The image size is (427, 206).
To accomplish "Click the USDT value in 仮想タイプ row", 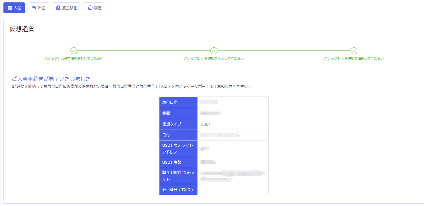I will click(x=206, y=124).
